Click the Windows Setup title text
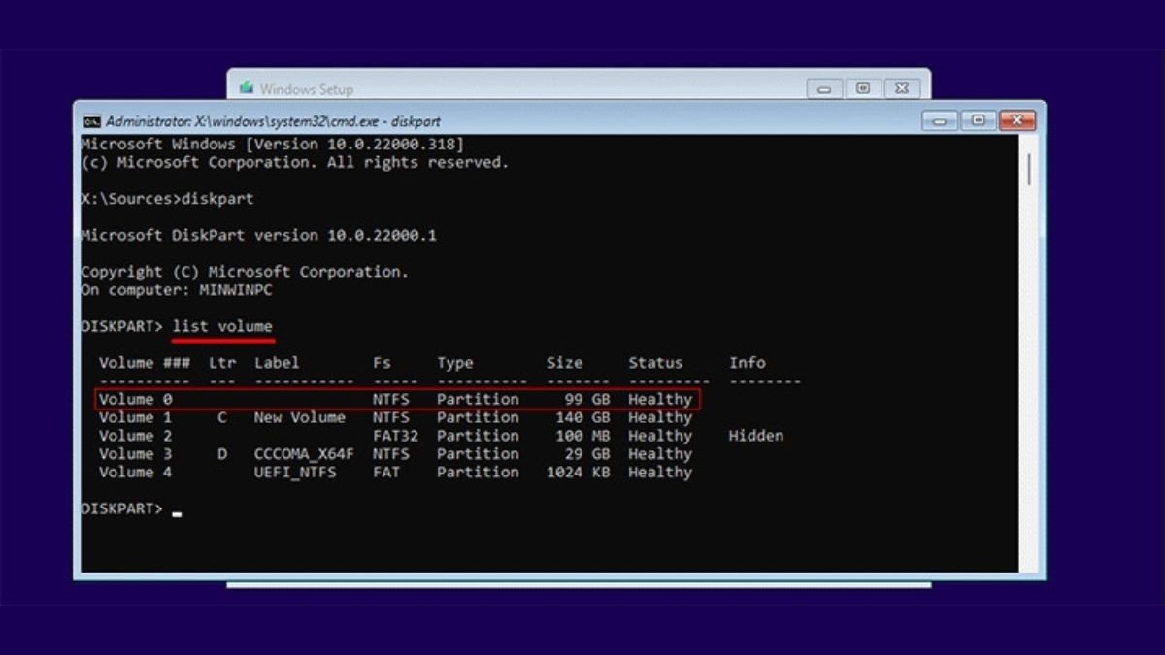The width and height of the screenshot is (1165, 655). tap(306, 89)
